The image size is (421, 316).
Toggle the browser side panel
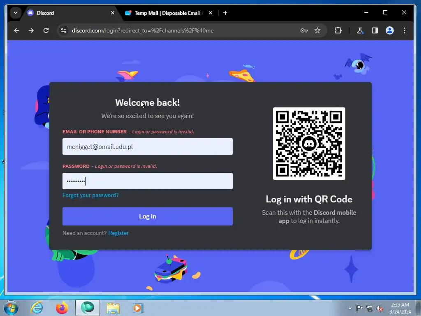point(375,30)
